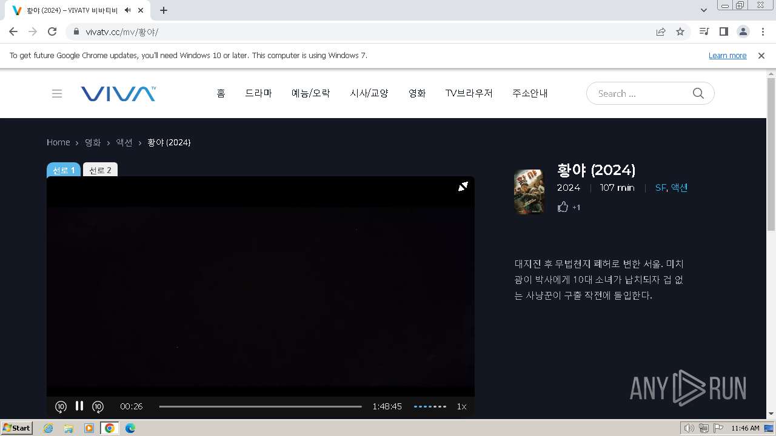Open the 액션 genre link beside SF
The image size is (776, 436).
(679, 188)
